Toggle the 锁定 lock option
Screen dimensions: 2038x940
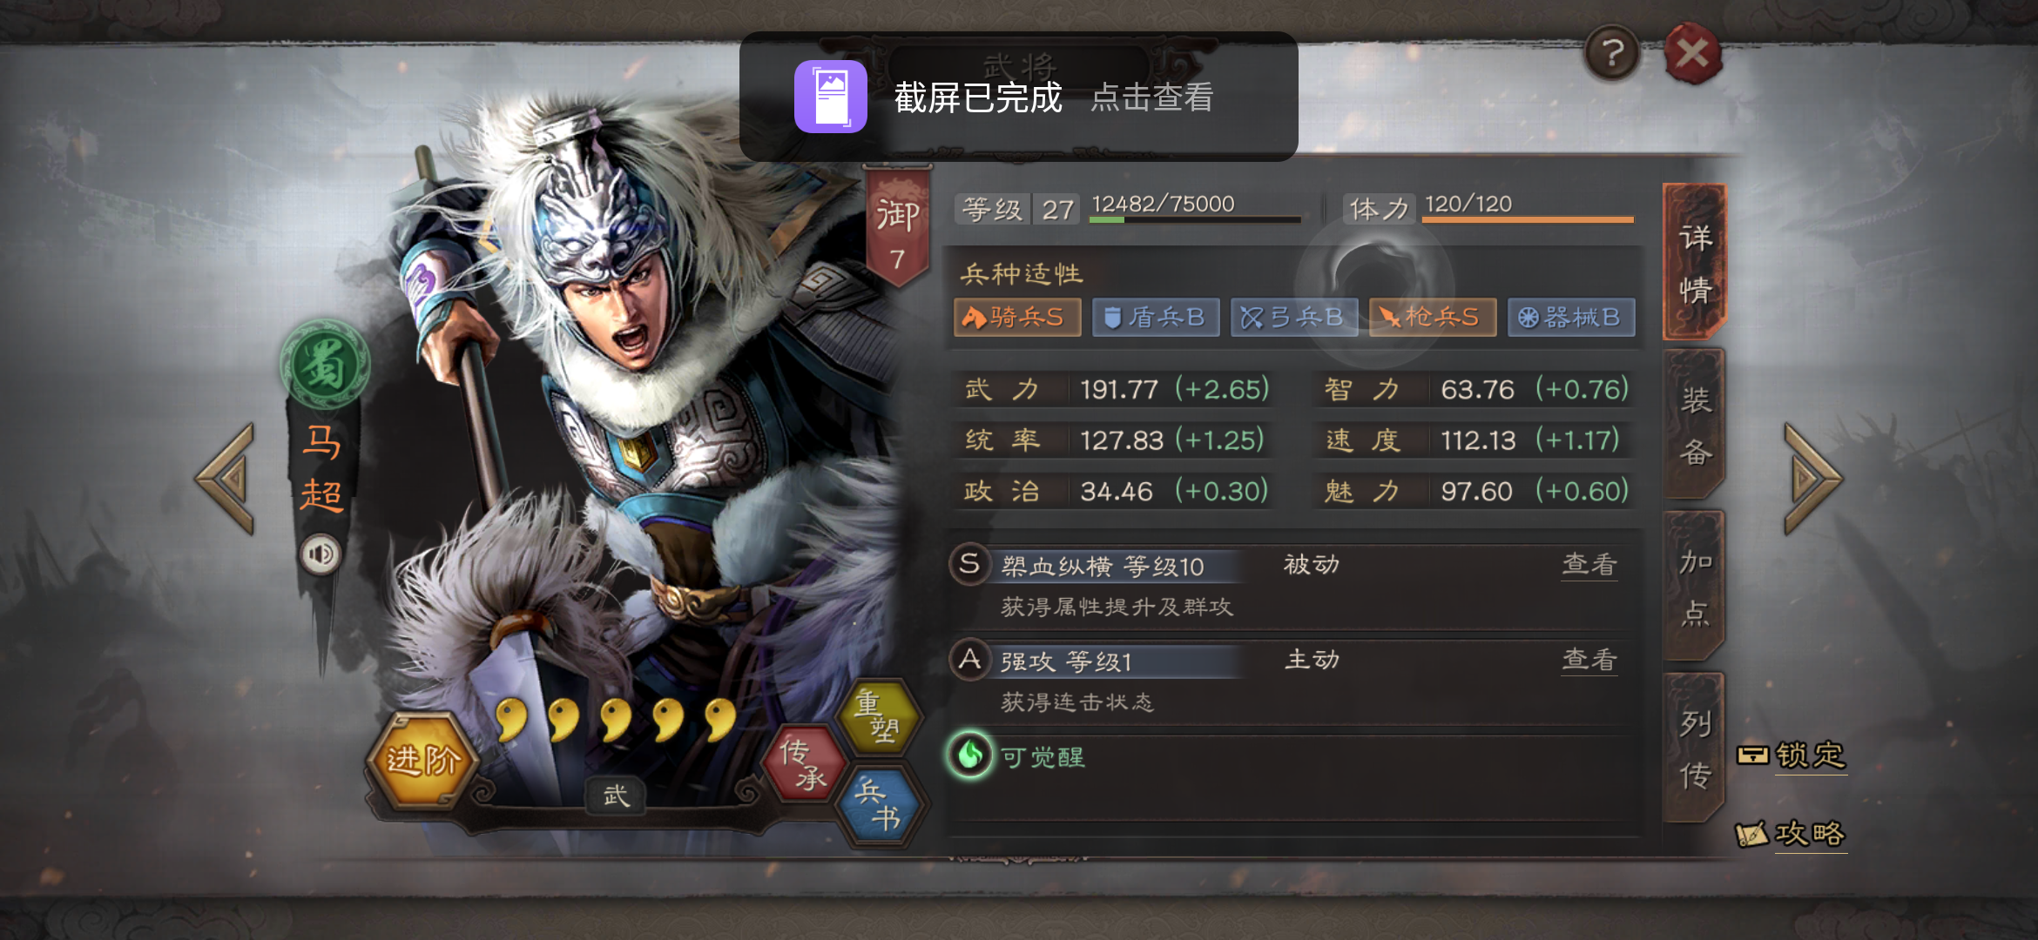point(1792,755)
